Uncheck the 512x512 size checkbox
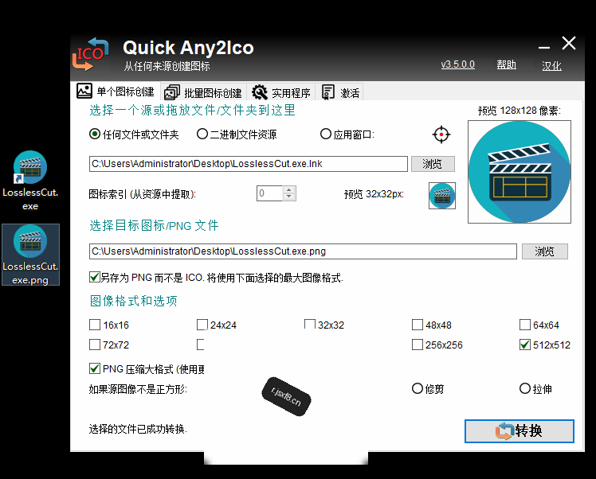Image resolution: width=596 pixels, height=479 pixels. [525, 345]
